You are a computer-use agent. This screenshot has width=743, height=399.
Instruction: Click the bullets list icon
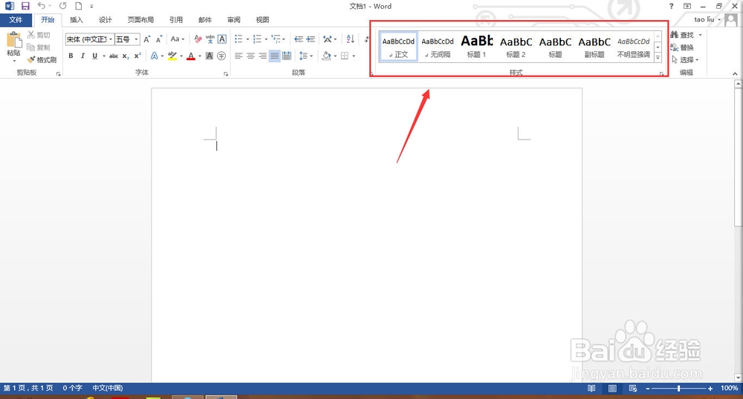point(239,39)
